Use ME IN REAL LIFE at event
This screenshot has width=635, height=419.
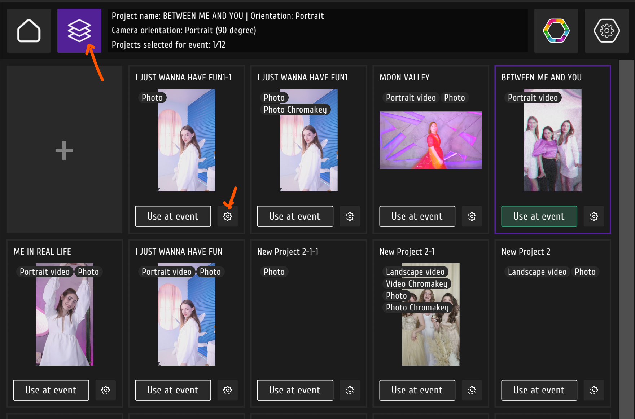coord(51,390)
